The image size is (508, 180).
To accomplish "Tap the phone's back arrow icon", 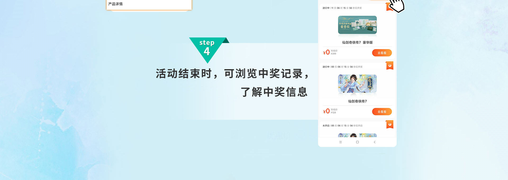I will point(374,142).
